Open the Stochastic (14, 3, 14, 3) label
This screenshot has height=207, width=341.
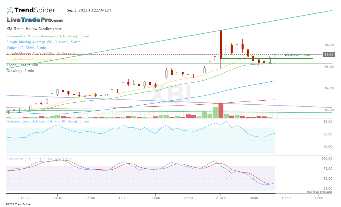tap(38, 159)
